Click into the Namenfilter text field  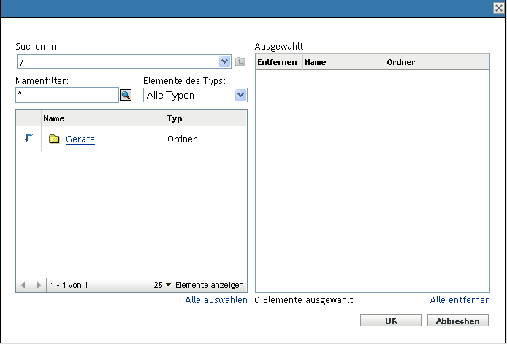point(66,95)
